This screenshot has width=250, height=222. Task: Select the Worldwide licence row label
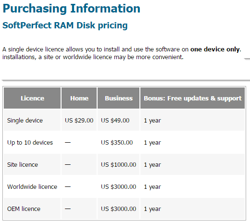point(32,187)
